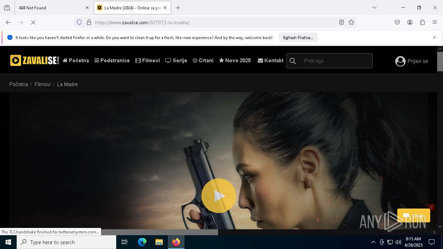Click the site security padlock icon
443x249 pixels.
(89, 22)
